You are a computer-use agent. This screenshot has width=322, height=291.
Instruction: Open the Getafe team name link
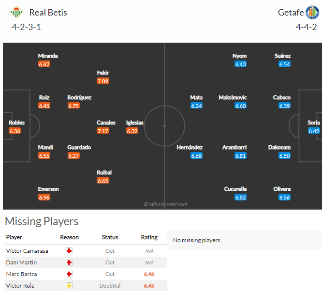coord(291,13)
